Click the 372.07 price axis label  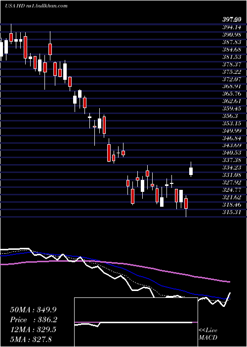pyautogui.click(x=232, y=79)
